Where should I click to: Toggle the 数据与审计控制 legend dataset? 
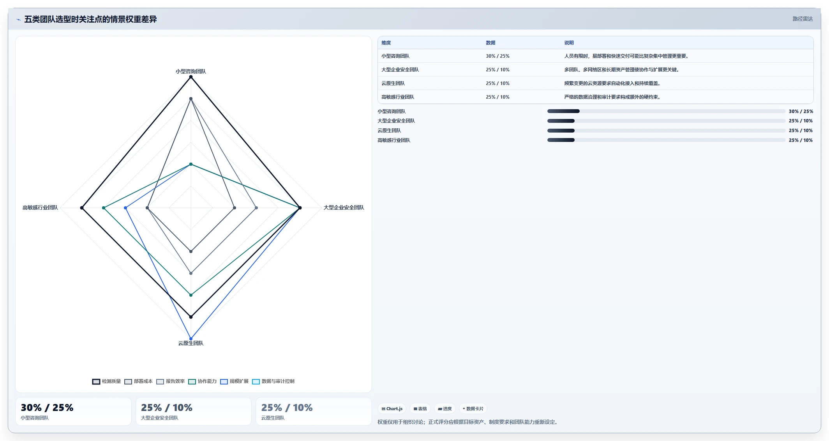coord(273,381)
